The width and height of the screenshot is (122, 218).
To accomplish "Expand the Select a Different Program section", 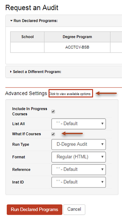I will click(36, 72).
